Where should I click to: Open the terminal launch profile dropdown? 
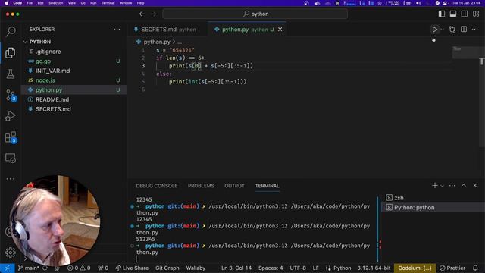coord(442,186)
